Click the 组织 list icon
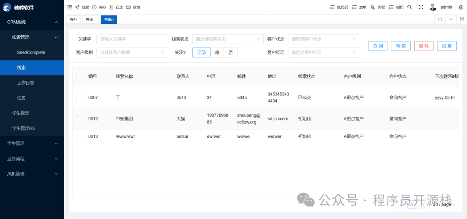Image resolution: width=467 pixels, height=219 pixels. click(391, 7)
